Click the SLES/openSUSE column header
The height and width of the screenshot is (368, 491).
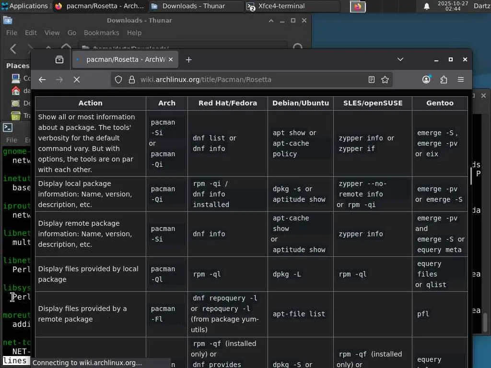pos(373,103)
